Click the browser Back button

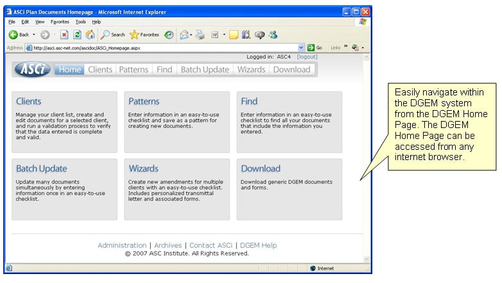[19, 35]
